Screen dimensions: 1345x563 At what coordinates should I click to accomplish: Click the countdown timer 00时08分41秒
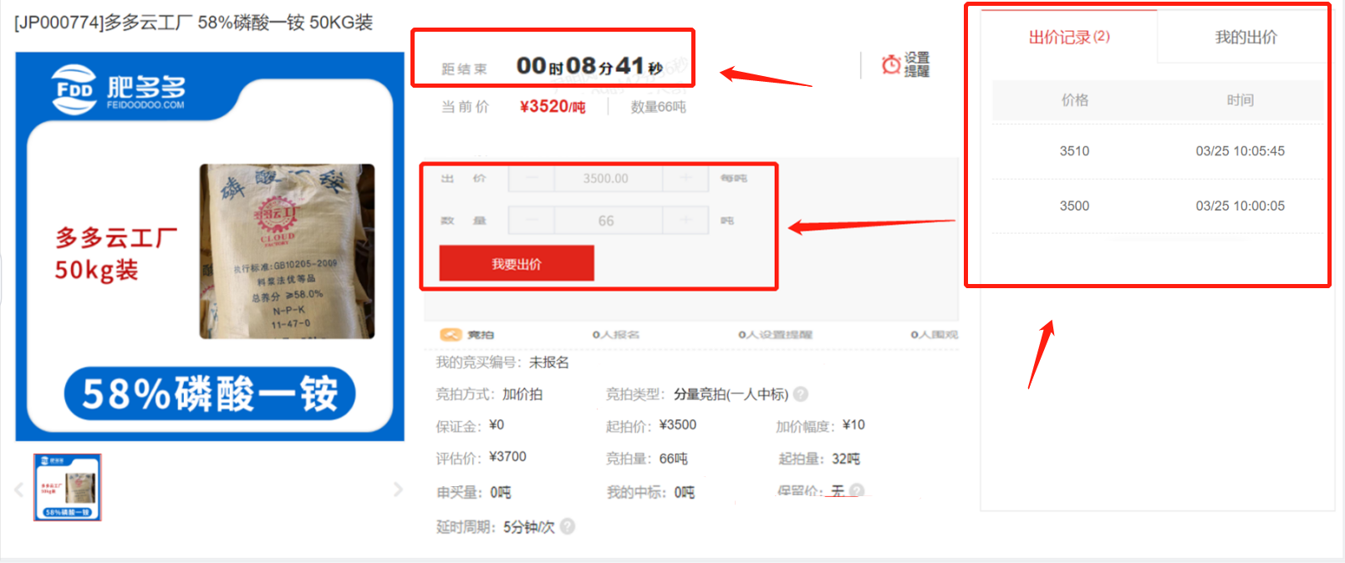coord(589,65)
